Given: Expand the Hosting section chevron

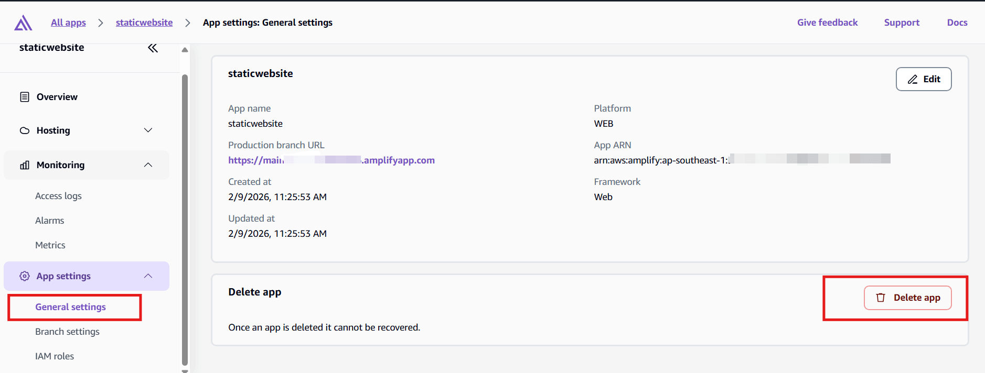Looking at the screenshot, I should (148, 130).
